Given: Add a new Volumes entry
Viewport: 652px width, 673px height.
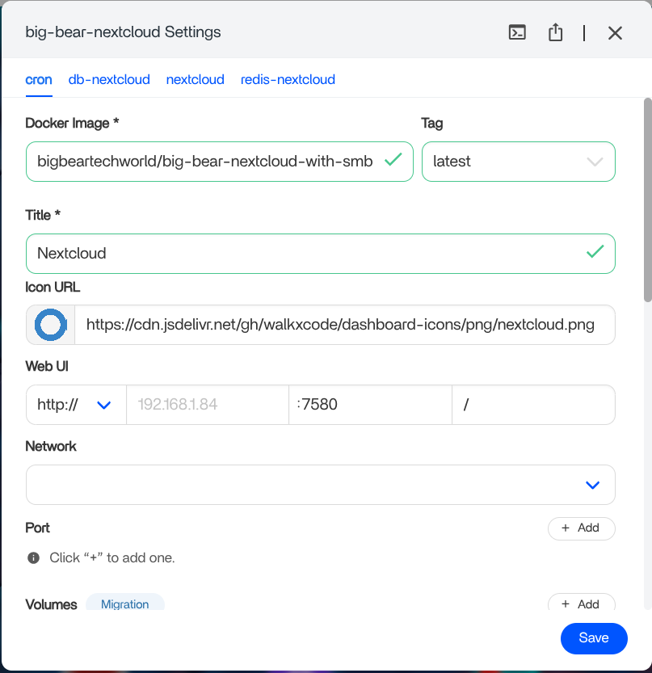Looking at the screenshot, I should point(581,602).
